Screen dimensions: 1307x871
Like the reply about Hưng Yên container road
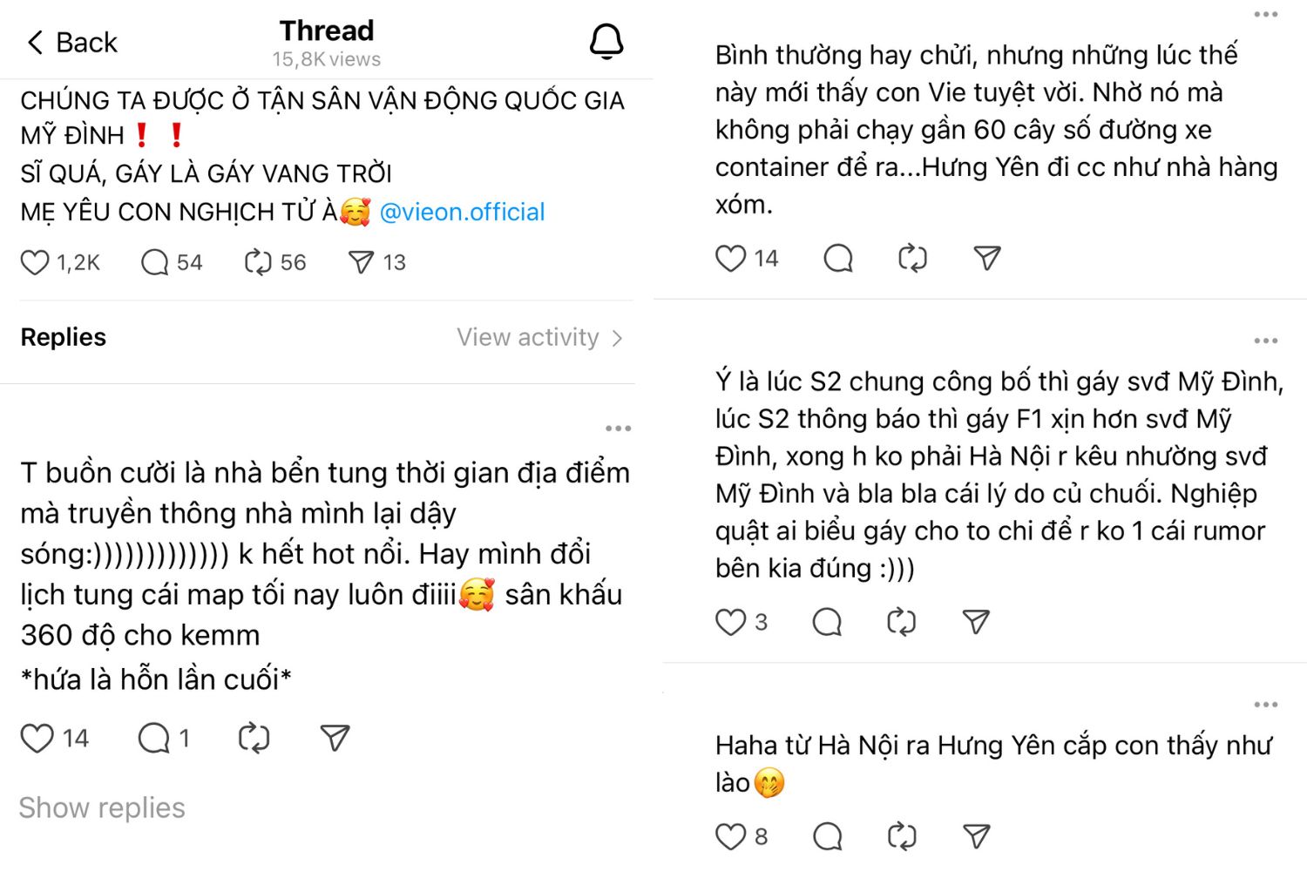click(729, 258)
